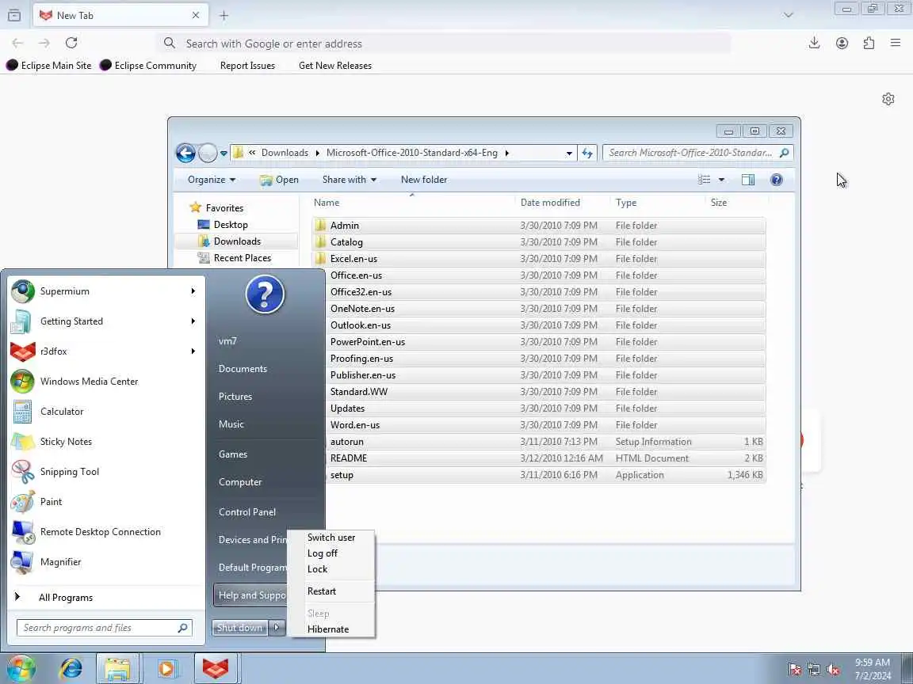Screen dimensions: 913x684
Task: Choose Lock in power menu
Action: pos(331,569)
